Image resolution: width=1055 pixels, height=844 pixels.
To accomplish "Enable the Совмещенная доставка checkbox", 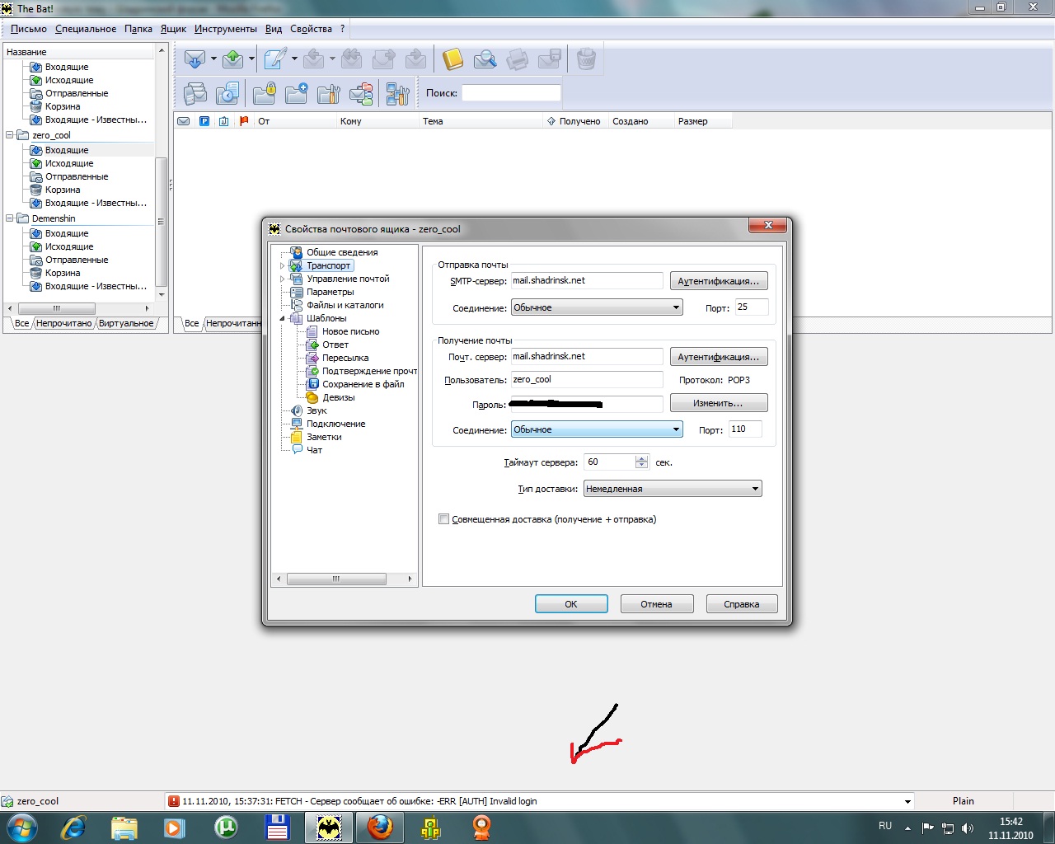I will pos(443,519).
